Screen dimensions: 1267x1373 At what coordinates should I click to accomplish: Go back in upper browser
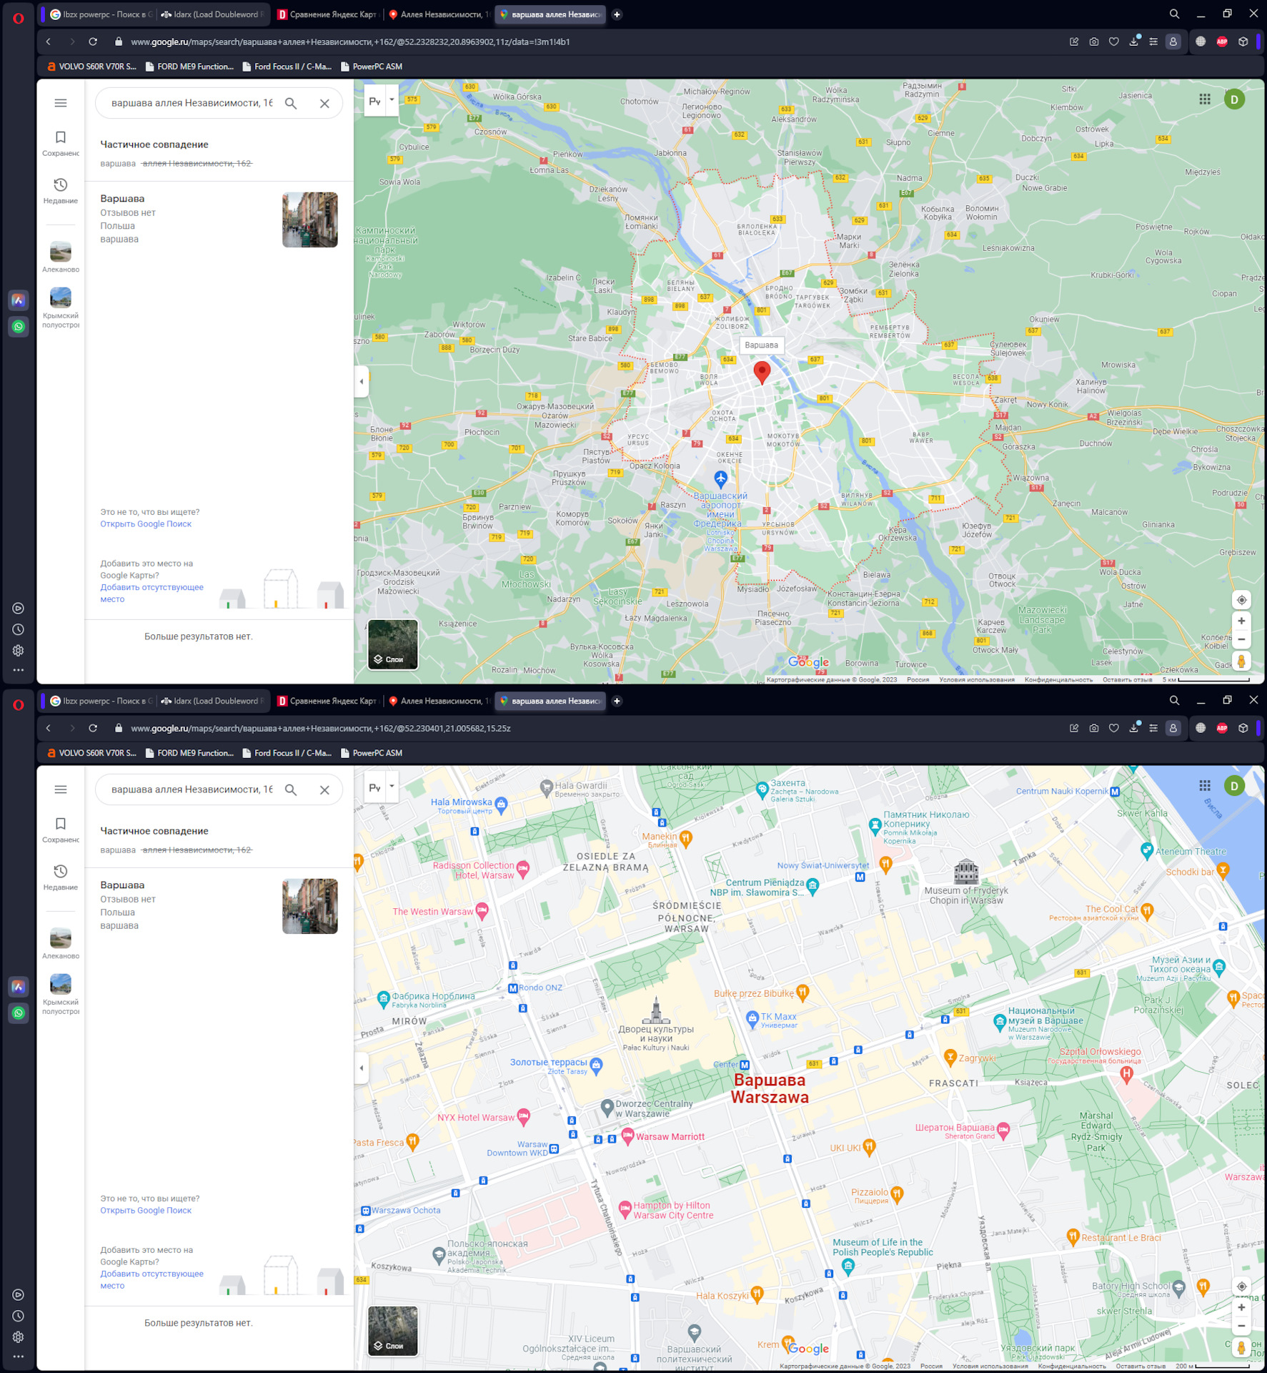click(49, 41)
